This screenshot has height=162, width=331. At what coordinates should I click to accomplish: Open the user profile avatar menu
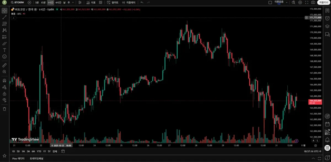(x=4, y=2)
